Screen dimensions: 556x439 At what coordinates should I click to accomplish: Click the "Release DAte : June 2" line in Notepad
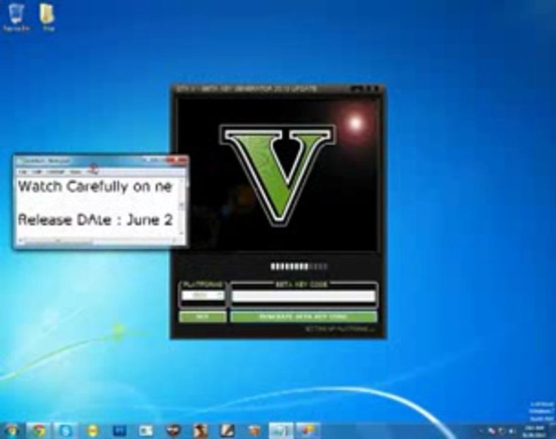(x=95, y=220)
